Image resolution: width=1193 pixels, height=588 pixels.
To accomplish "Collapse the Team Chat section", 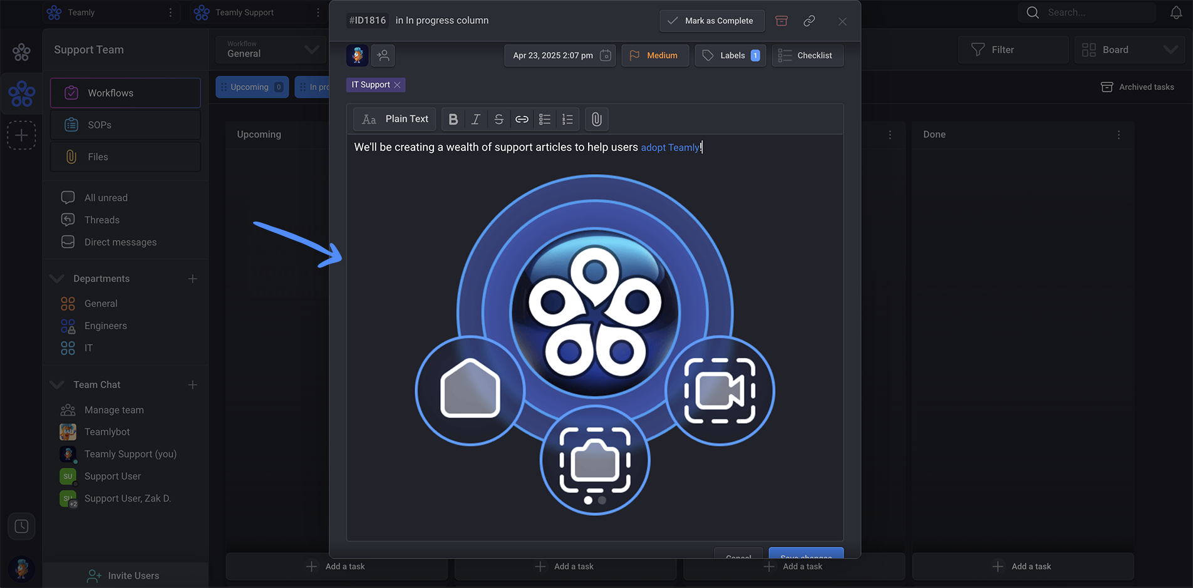I will click(x=57, y=384).
